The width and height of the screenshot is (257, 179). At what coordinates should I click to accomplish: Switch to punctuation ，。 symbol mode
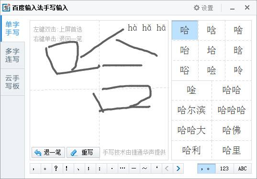tap(206, 168)
